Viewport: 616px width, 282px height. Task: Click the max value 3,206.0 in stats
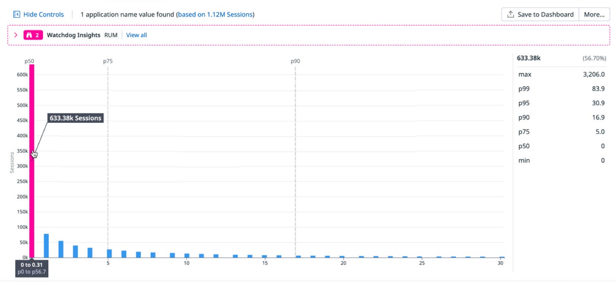coord(595,75)
